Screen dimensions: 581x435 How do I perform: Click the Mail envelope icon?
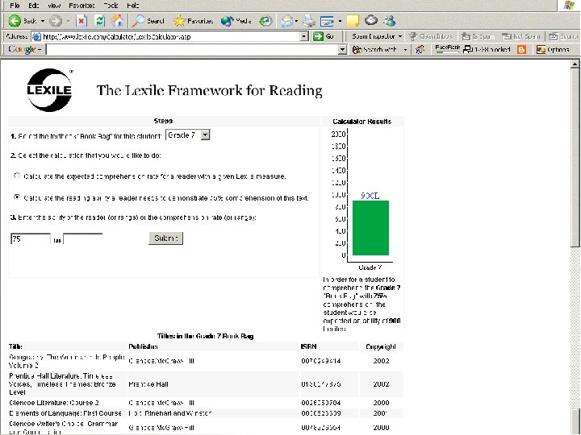pos(287,21)
